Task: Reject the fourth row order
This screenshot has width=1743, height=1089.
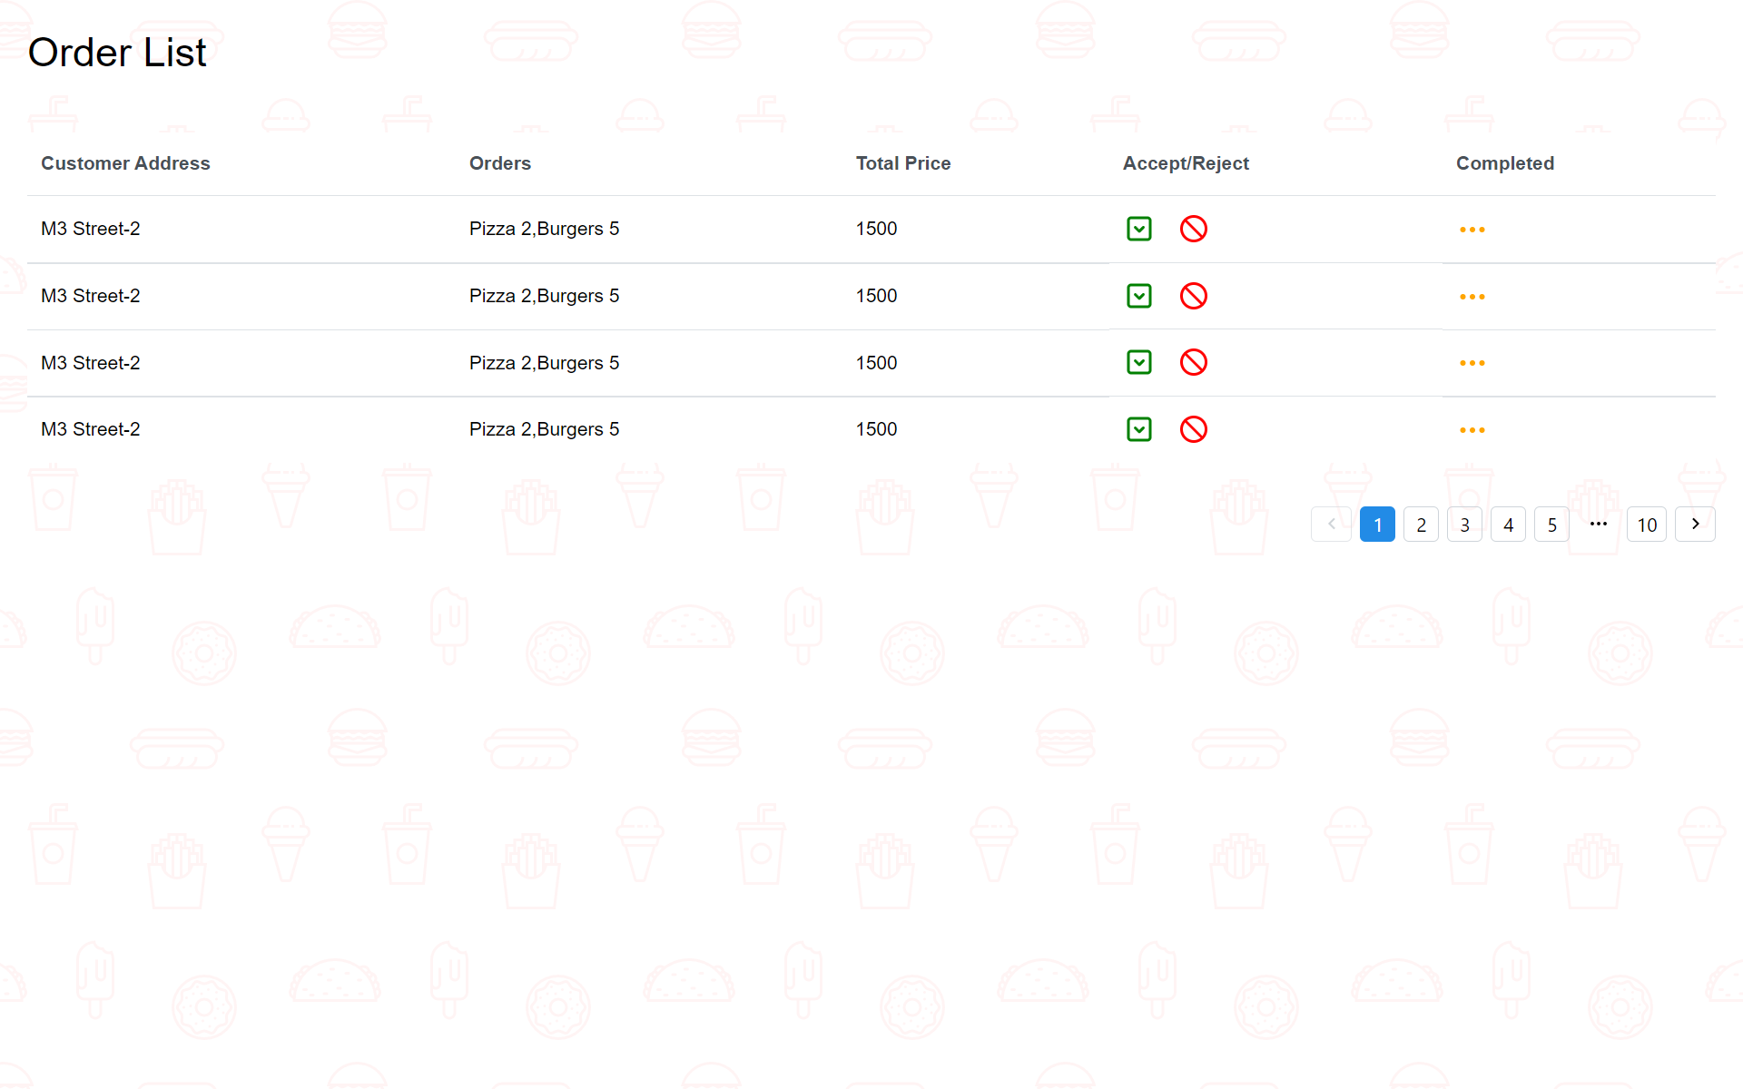Action: tap(1193, 429)
